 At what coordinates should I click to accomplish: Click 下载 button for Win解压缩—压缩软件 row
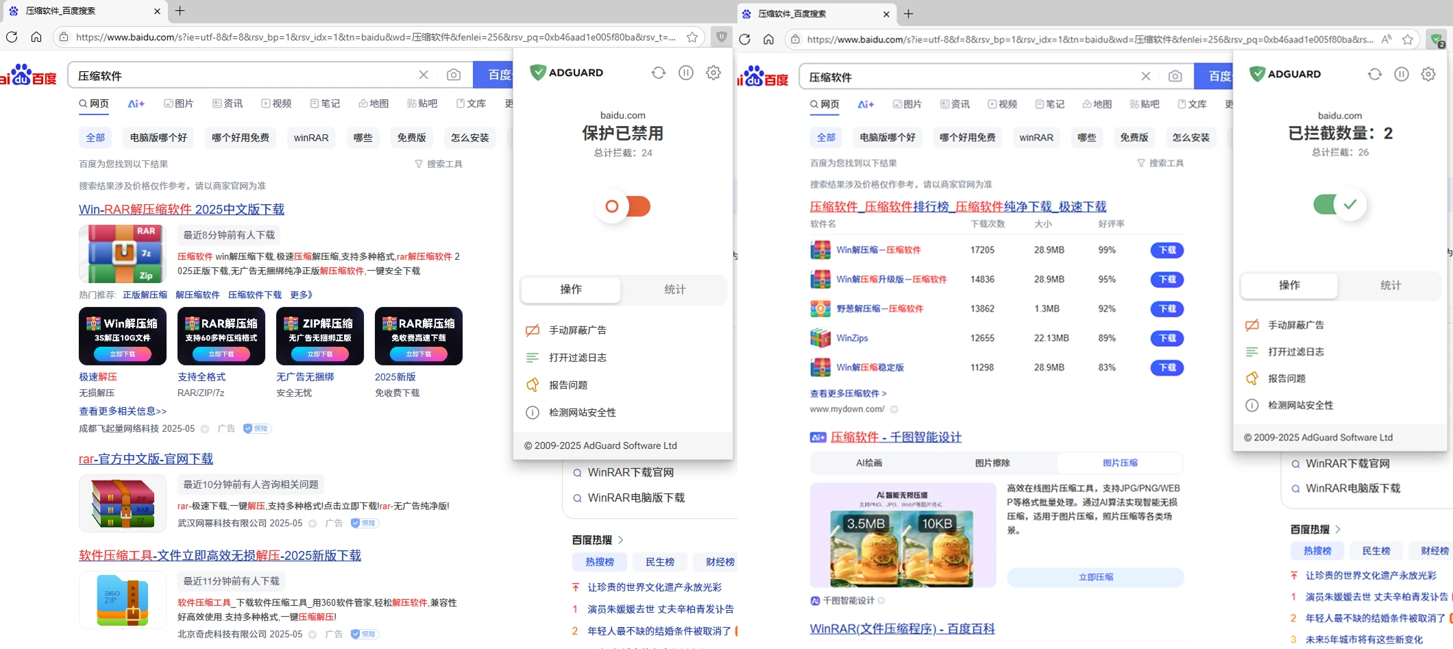1167,250
